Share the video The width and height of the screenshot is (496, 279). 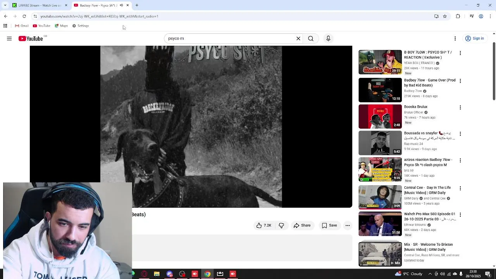pyautogui.click(x=302, y=226)
